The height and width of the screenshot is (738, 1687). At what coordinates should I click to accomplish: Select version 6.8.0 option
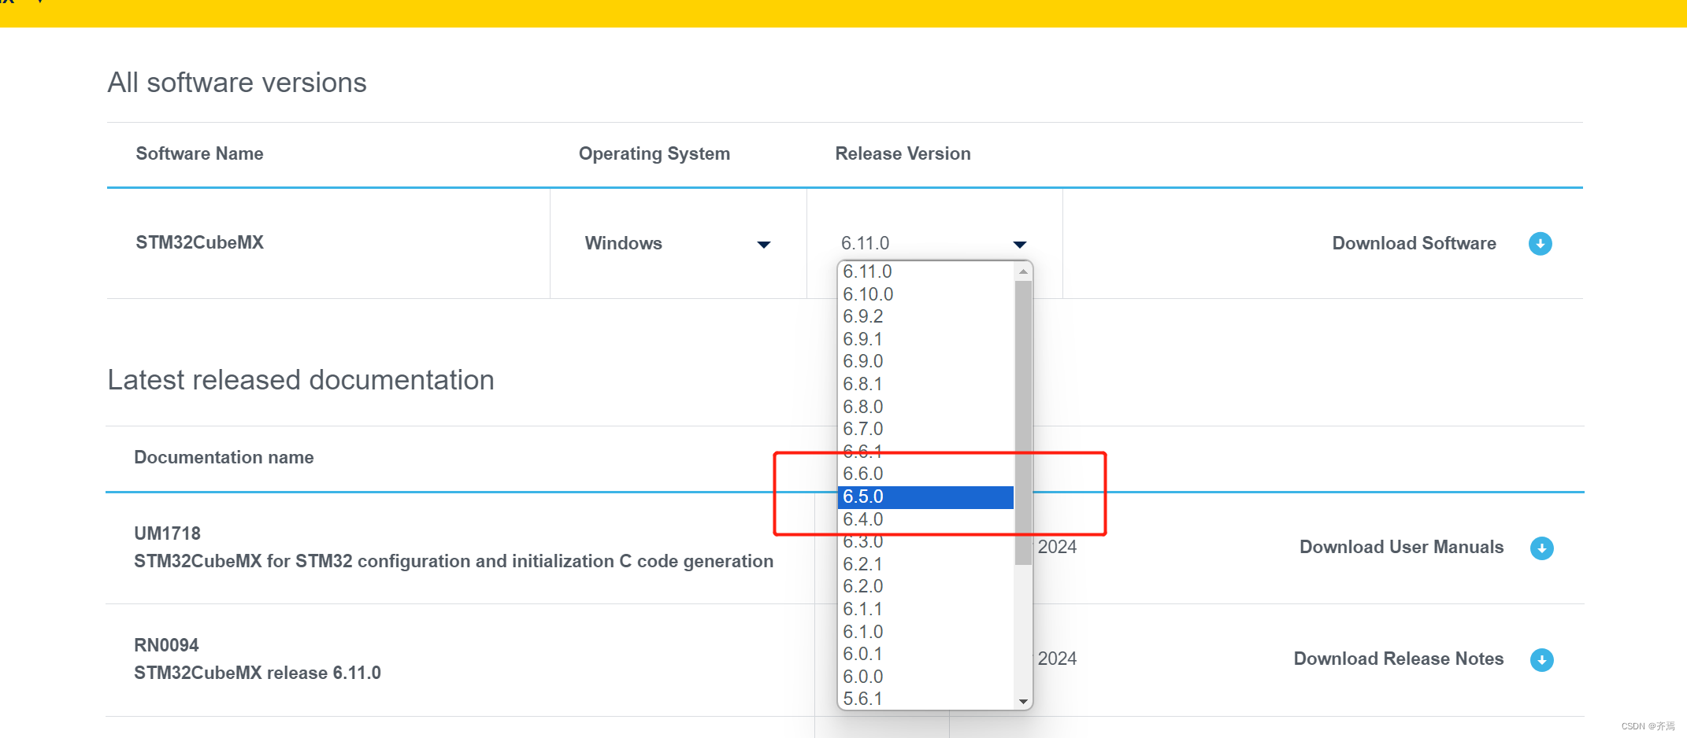tap(926, 407)
